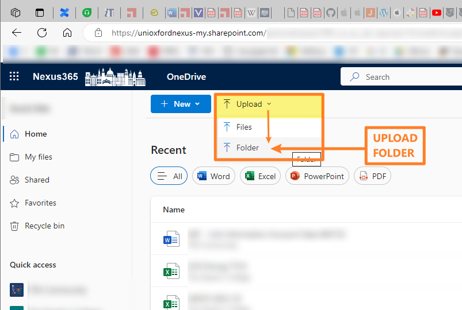Image resolution: width=462 pixels, height=310 pixels.
Task: Filter recent files by PowerPoint
Action: click(317, 176)
